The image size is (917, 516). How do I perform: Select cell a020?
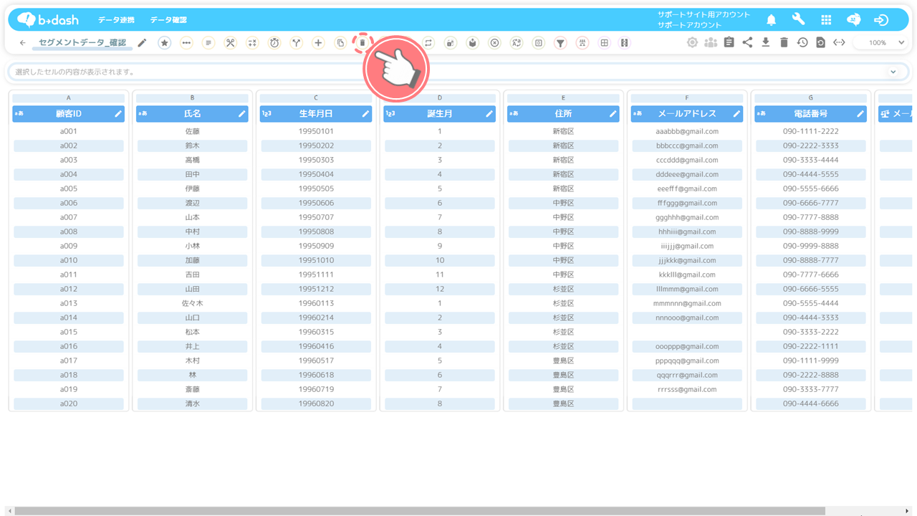coord(69,403)
